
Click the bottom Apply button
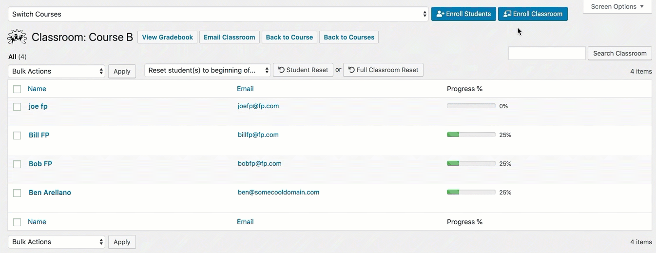click(122, 242)
